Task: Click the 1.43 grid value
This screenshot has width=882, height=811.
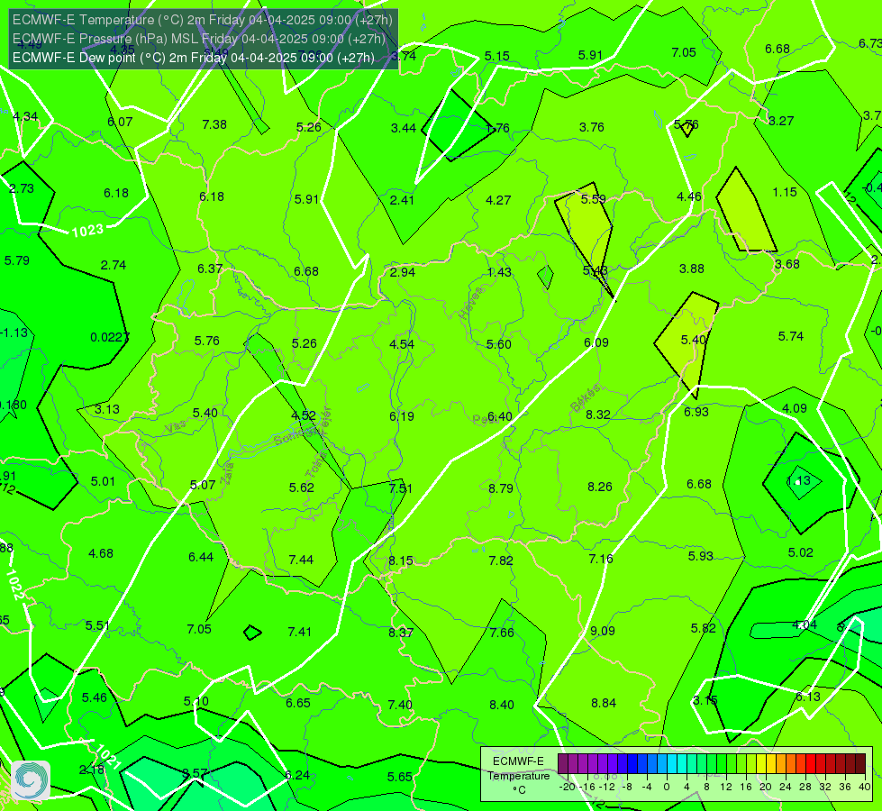Action: (499, 272)
